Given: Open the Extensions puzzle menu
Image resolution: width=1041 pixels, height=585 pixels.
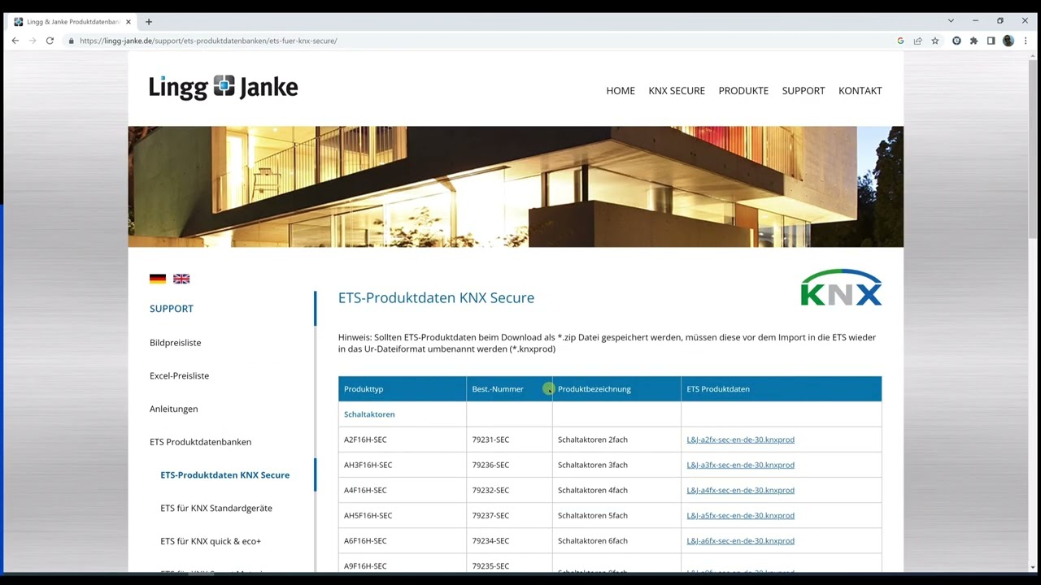Looking at the screenshot, I should (x=973, y=41).
